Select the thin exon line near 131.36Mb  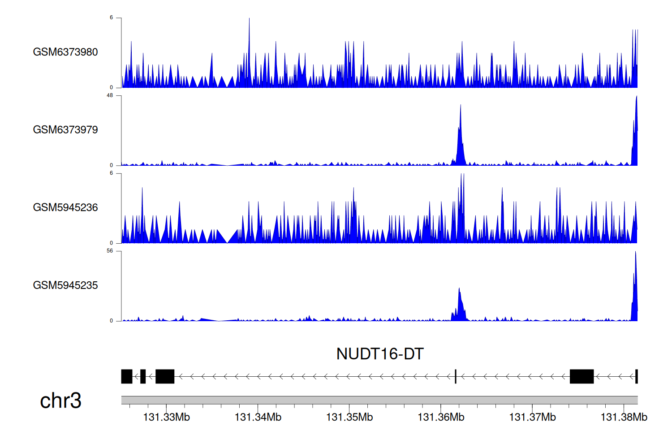click(456, 376)
